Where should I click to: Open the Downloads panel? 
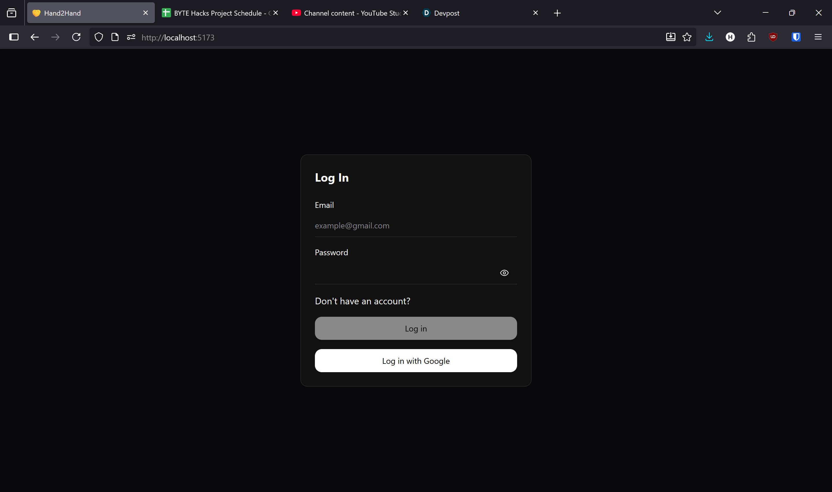tap(709, 37)
